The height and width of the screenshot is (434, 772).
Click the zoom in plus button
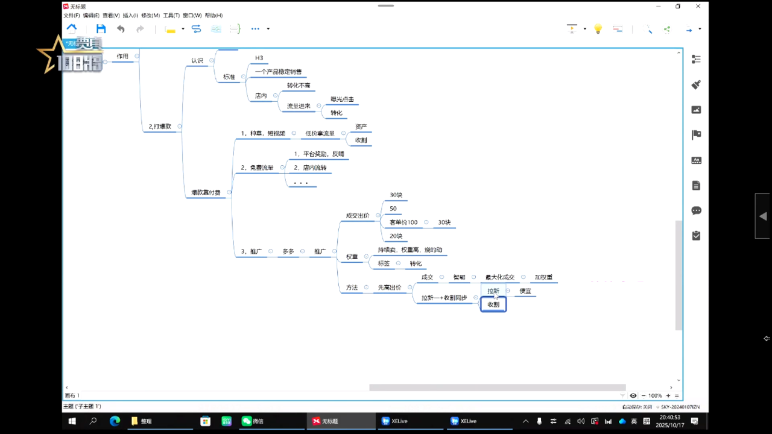[668, 396]
